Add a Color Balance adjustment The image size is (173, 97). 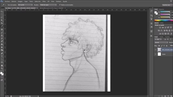click(161, 30)
